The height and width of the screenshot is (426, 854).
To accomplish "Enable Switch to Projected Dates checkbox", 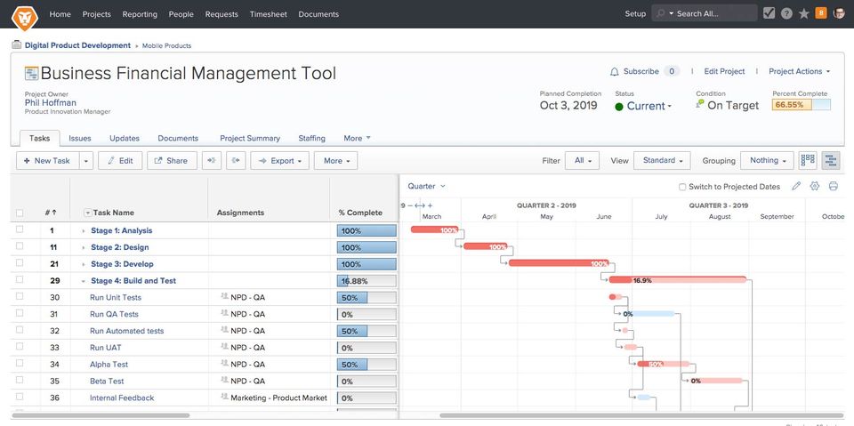I will pyautogui.click(x=682, y=187).
